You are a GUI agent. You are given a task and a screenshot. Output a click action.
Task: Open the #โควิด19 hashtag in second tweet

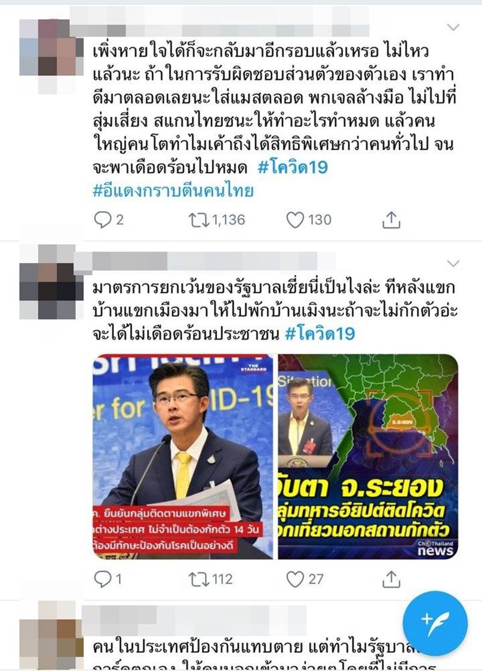(320, 333)
